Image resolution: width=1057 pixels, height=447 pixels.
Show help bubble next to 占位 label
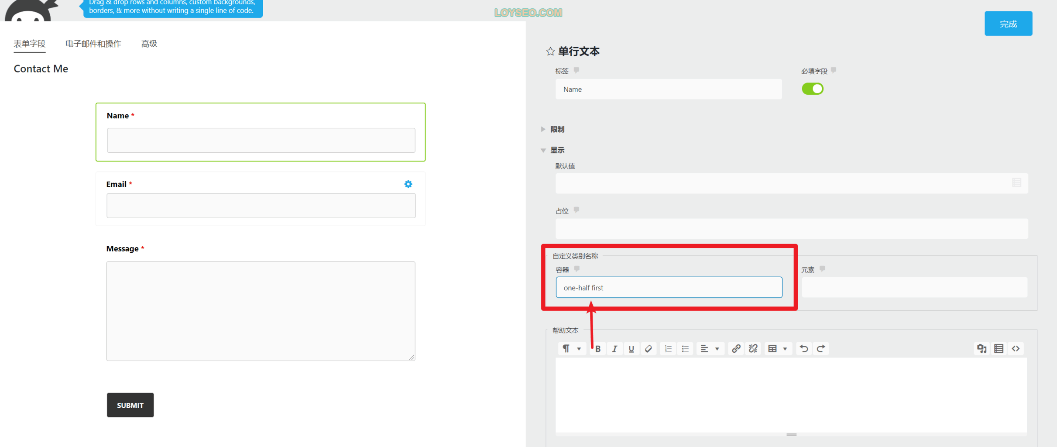tap(577, 210)
